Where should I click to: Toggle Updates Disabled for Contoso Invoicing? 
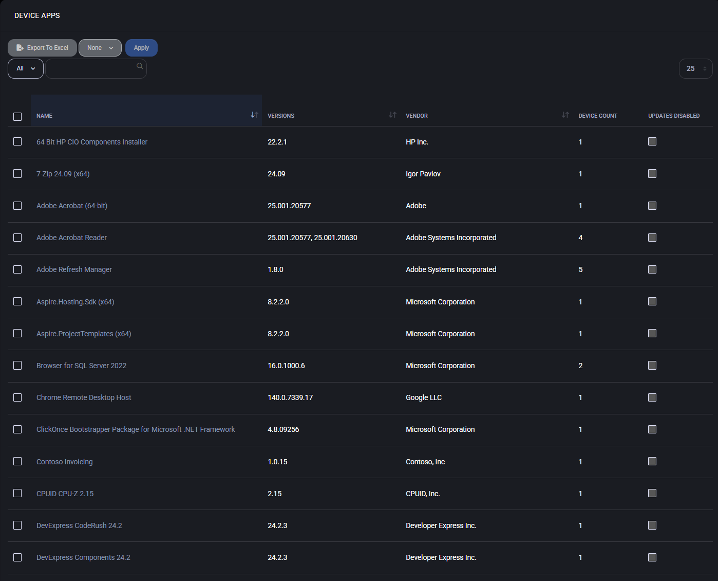click(652, 461)
